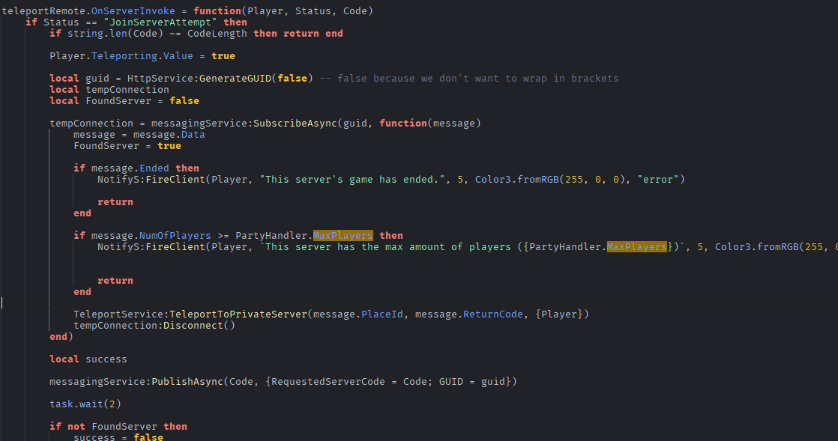Click tempConnection:Disconnect() call
The height and width of the screenshot is (441, 838).
coord(154,325)
